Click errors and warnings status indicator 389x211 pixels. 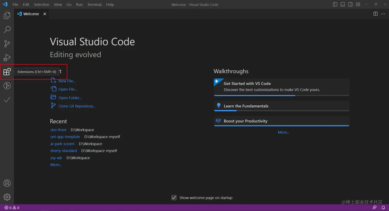12,208
